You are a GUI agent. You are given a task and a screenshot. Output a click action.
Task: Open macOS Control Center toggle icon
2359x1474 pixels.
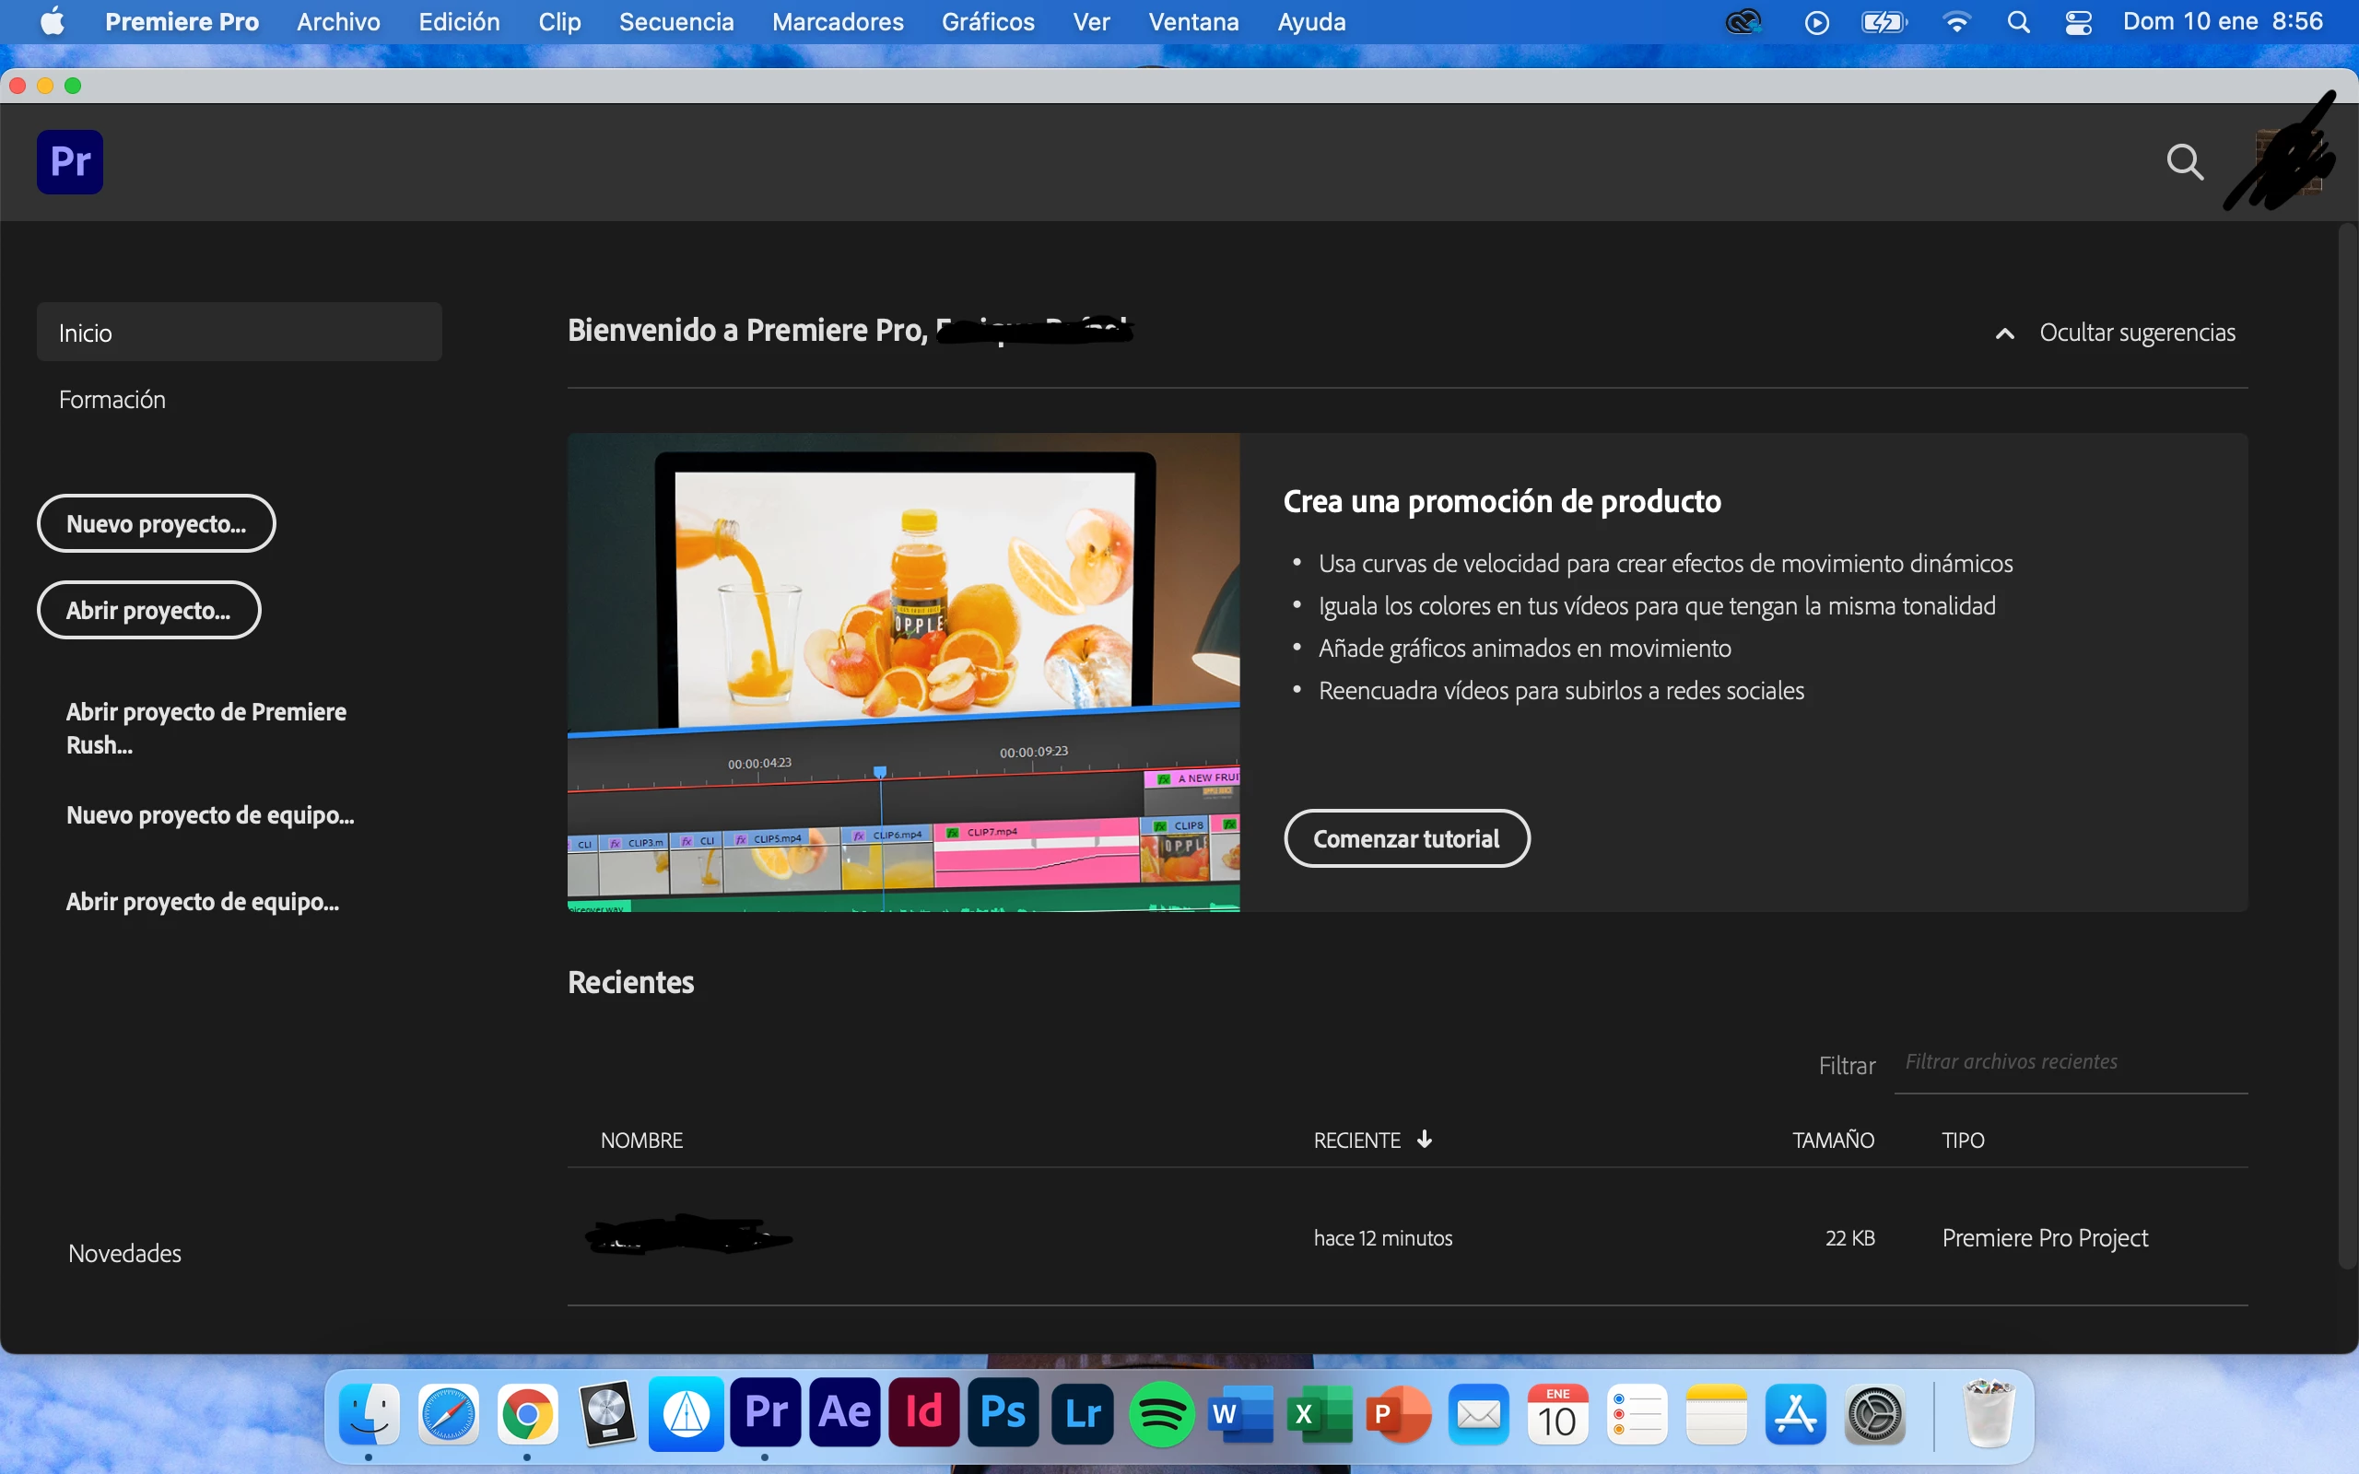click(x=2078, y=21)
